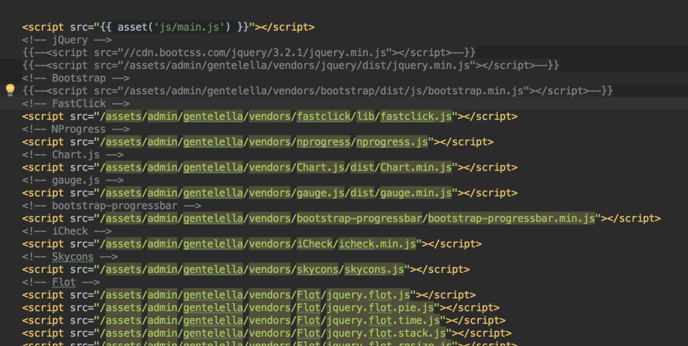The height and width of the screenshot is (346, 688).
Task: Click 'jquery.flot.stack.js' file name
Action: point(386,333)
